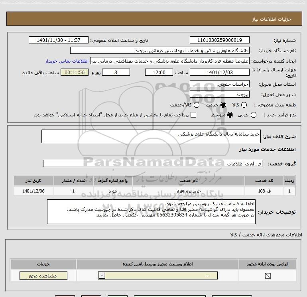Click the جزئیات column header
Screen dimensions: 307x297
point(43,264)
